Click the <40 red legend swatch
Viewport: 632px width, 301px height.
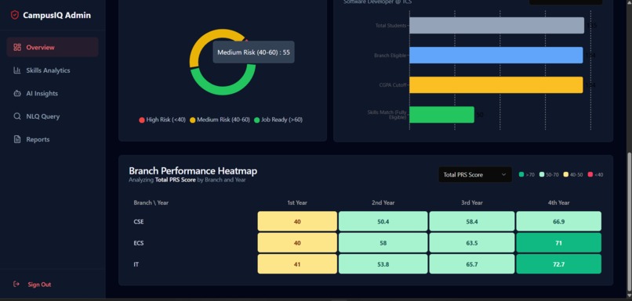tap(590, 174)
